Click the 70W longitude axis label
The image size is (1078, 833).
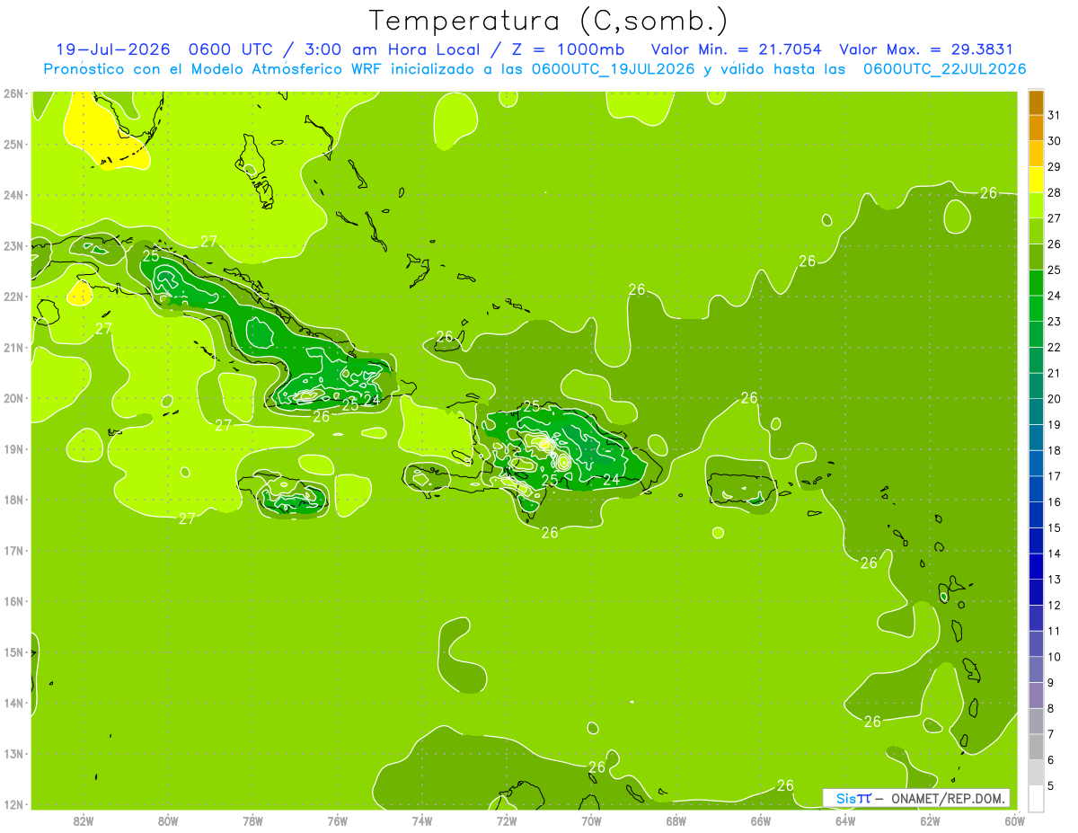(x=591, y=820)
